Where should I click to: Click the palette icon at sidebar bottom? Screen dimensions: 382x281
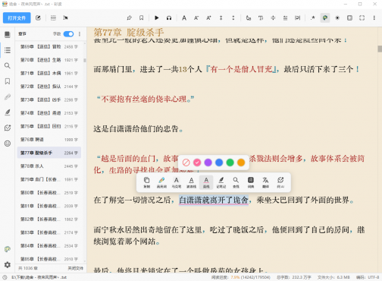point(8,249)
